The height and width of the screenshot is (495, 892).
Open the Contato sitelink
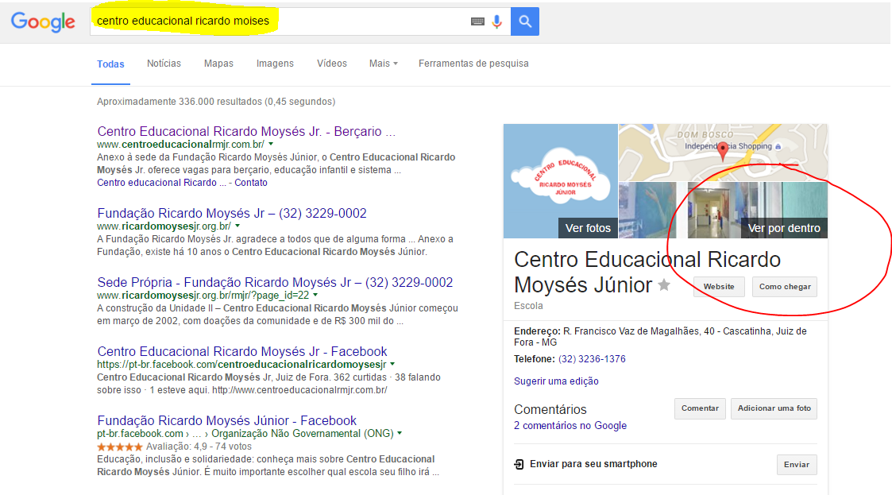tap(251, 183)
